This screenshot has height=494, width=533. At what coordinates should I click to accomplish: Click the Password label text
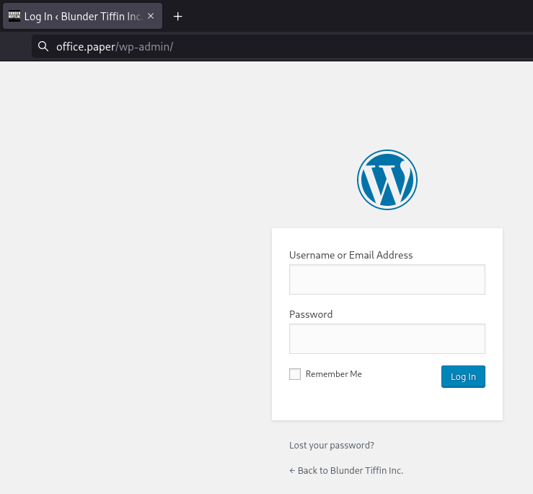(x=311, y=314)
